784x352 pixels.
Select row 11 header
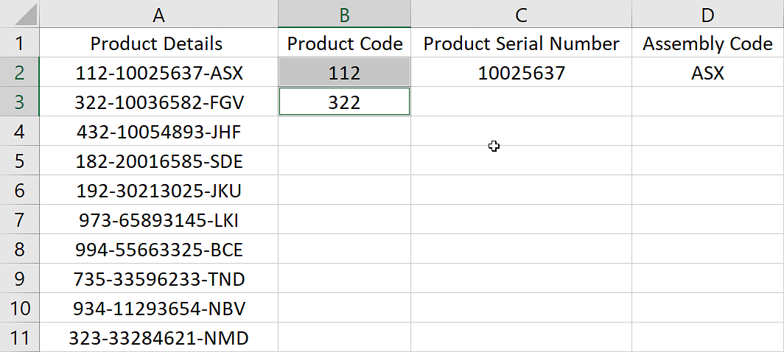click(19, 338)
